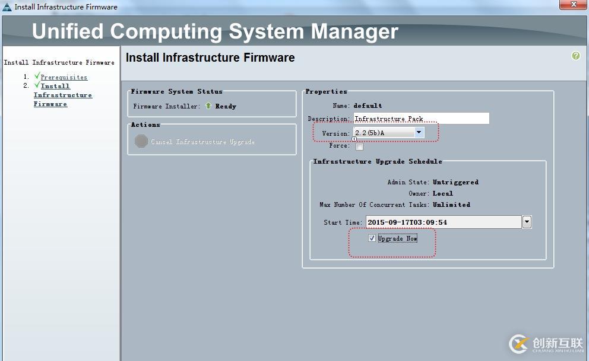Open the help question mark icon
This screenshot has width=589, height=361.
pyautogui.click(x=575, y=56)
